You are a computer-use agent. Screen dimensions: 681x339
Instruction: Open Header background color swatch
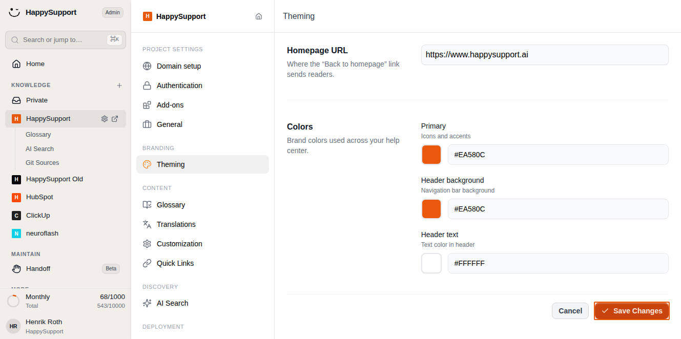pos(431,209)
